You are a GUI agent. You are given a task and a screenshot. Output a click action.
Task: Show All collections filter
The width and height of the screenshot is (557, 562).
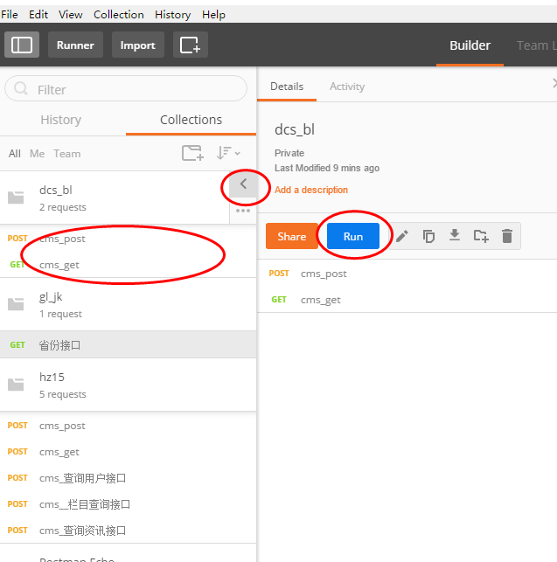(x=14, y=154)
